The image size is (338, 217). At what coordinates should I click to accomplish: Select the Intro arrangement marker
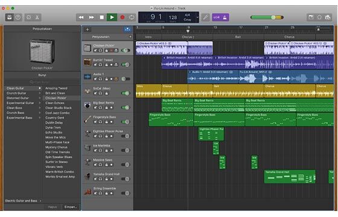pos(148,37)
